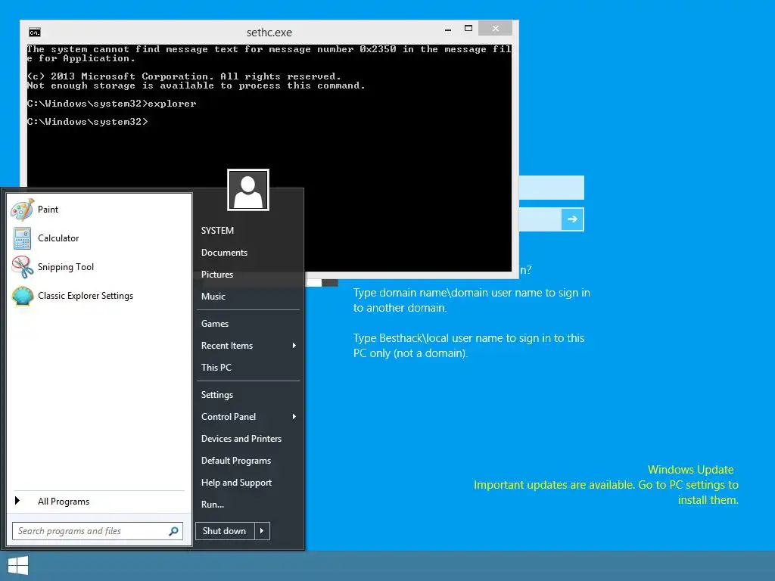The width and height of the screenshot is (775, 581).
Task: Click the Windows Update notice text
Action: pos(606,485)
